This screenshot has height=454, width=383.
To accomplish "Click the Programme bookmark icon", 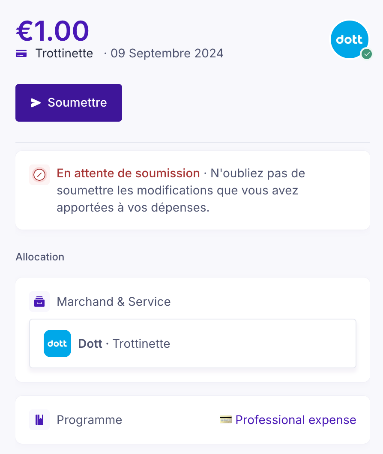I will click(39, 420).
